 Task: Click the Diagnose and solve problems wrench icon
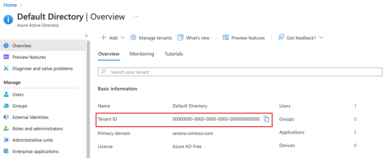pos(6,68)
